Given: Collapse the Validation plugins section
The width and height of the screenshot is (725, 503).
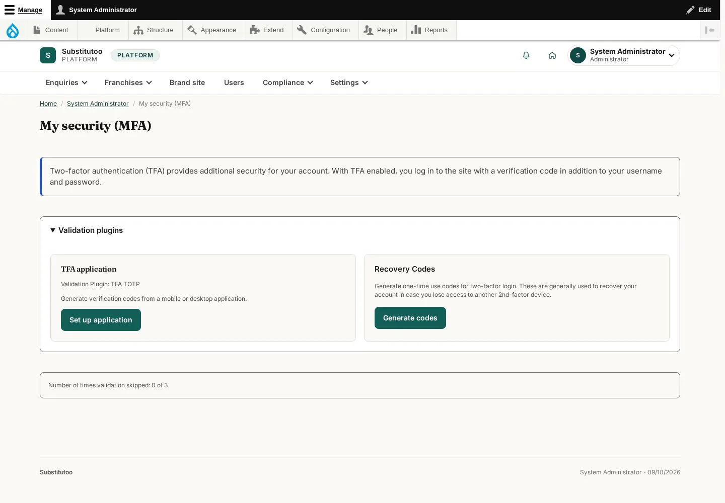Looking at the screenshot, I should pyautogui.click(x=87, y=230).
